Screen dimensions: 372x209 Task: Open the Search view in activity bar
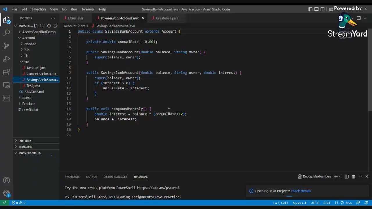[x=7, y=33]
